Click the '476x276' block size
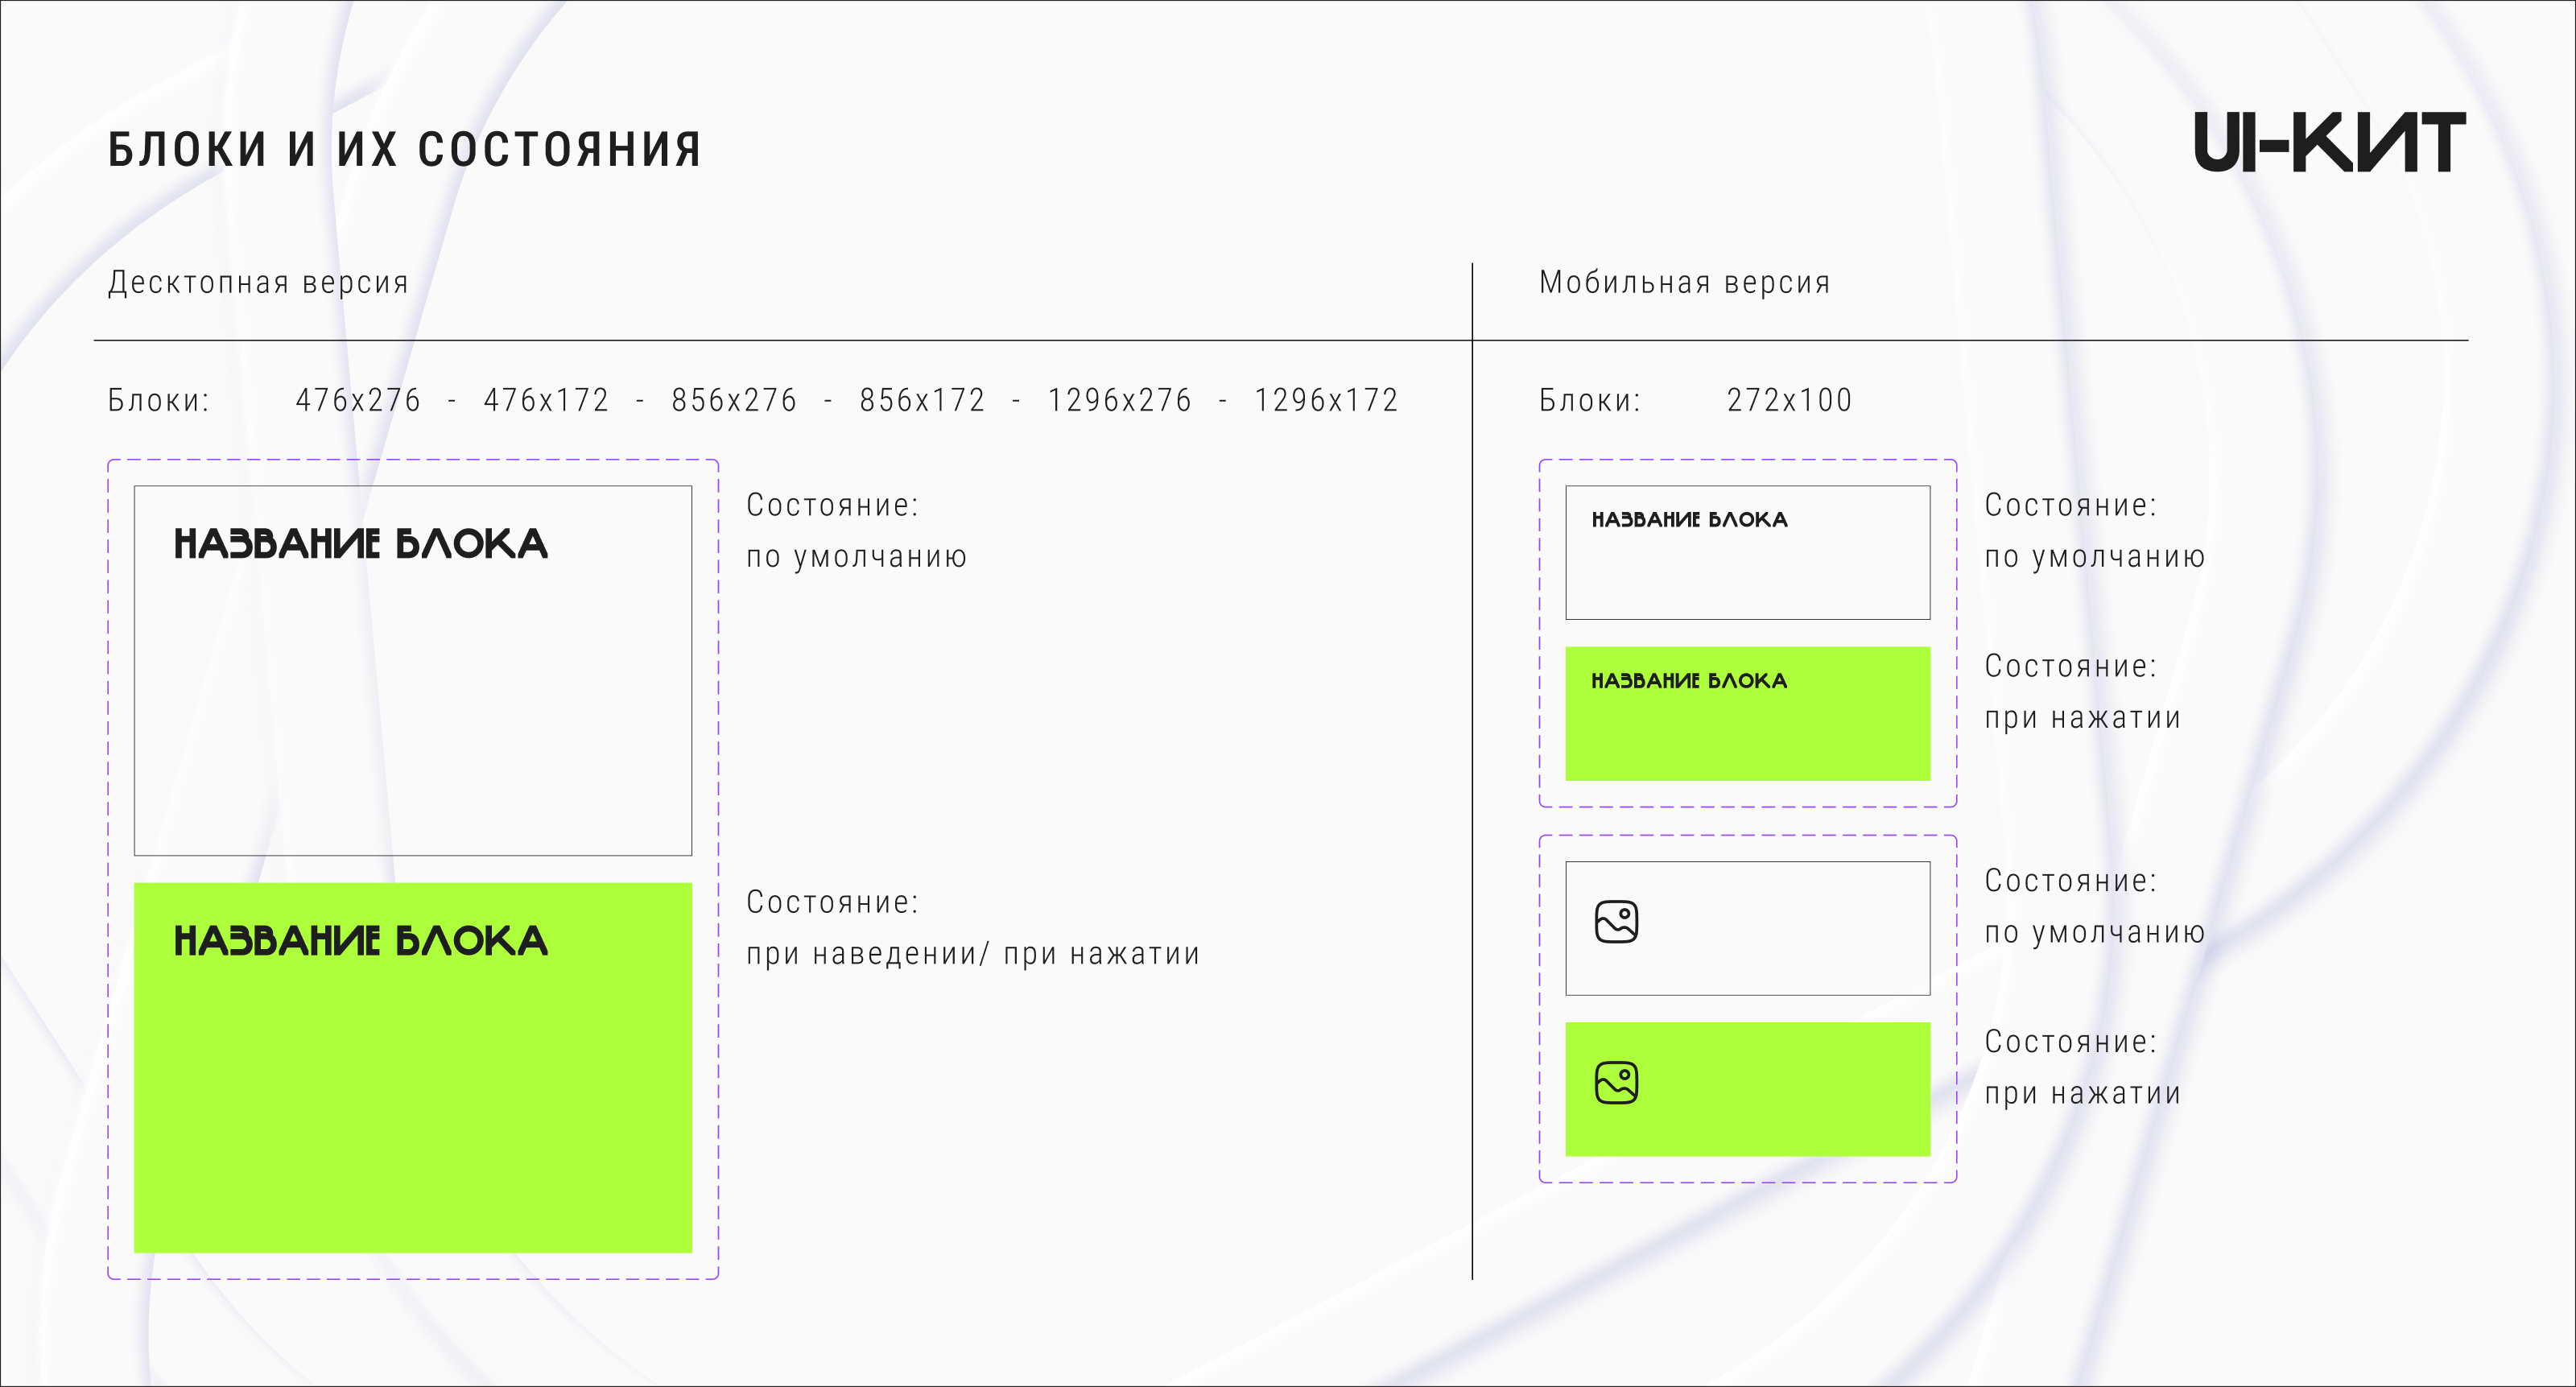The height and width of the screenshot is (1387, 2576). [x=358, y=400]
